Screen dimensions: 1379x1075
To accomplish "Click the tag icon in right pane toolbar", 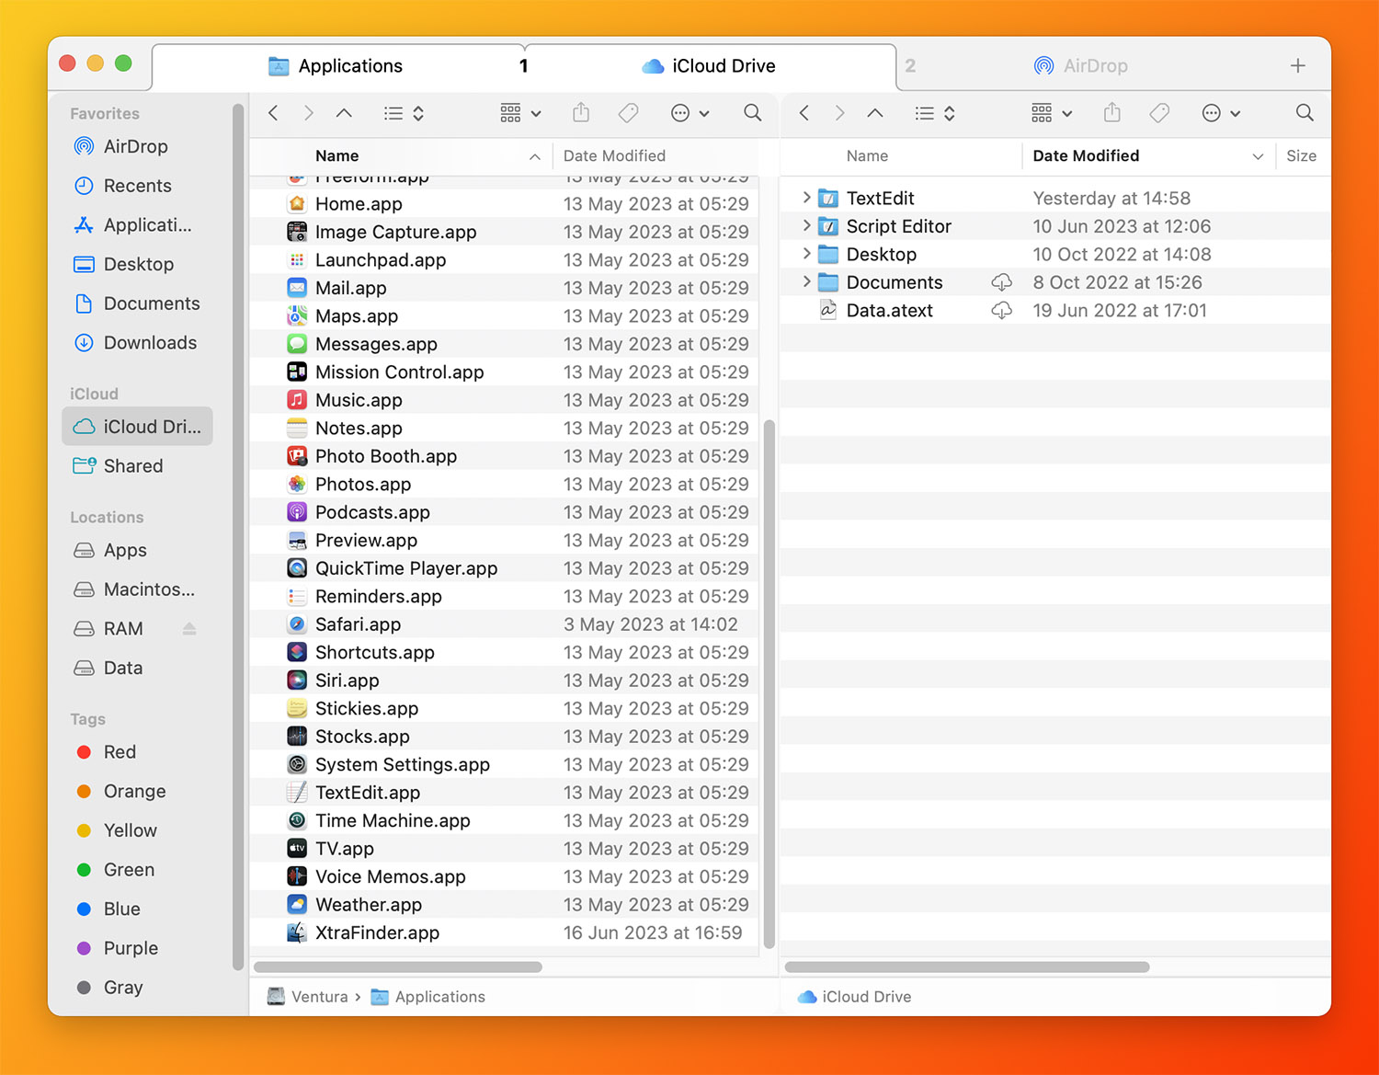I will point(1159,113).
